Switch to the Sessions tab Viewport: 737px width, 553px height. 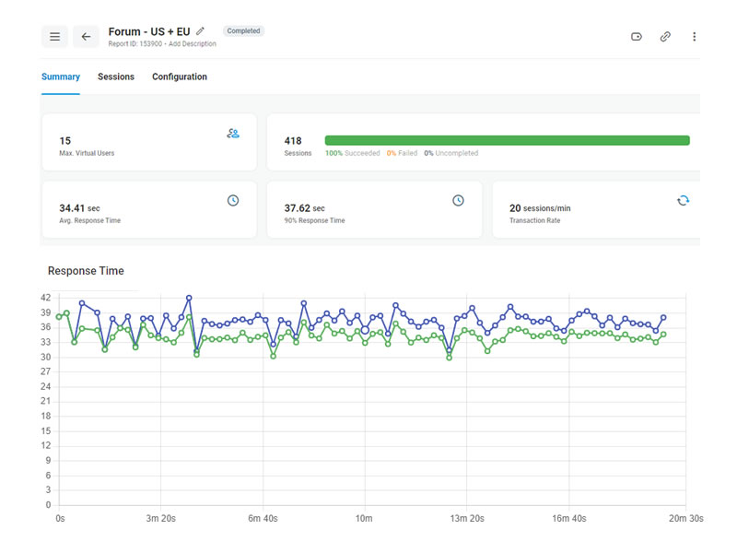coord(116,76)
